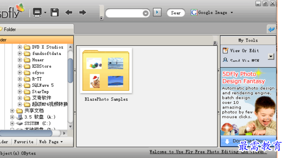Expand the fundsoftdata folder node
Viewport: 285px width, 158px height.
[20, 53]
